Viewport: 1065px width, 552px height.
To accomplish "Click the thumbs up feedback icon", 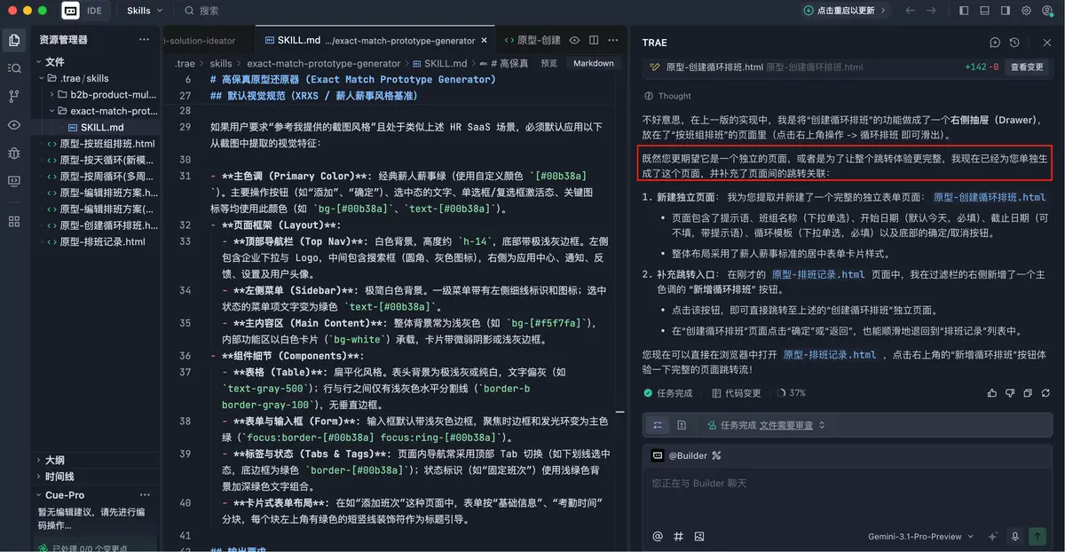I will [991, 392].
